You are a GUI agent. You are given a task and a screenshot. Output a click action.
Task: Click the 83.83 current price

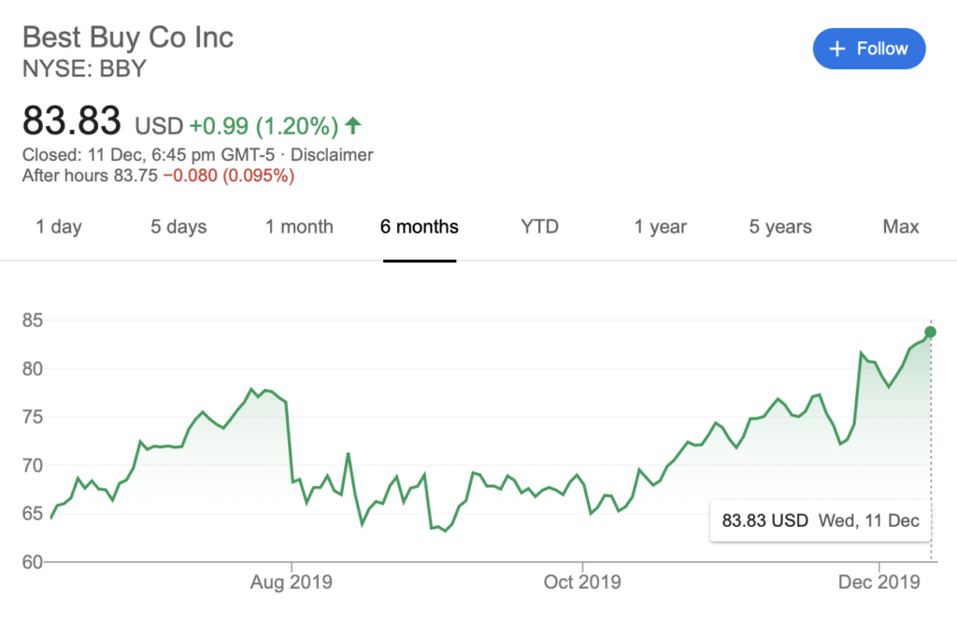71,121
